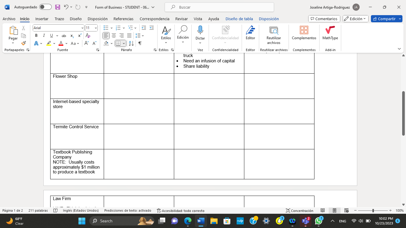Start Dictar microphone
The width and height of the screenshot is (406, 228).
coord(200,31)
